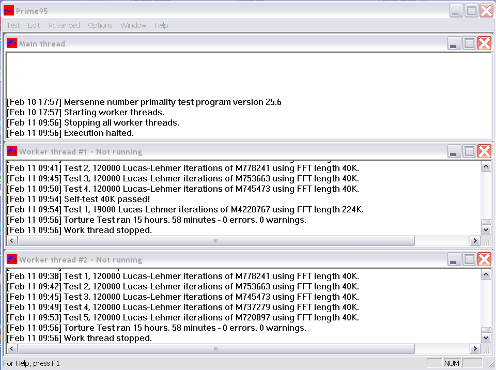Close the Worker thread #2 window
496x370 pixels.
pos(484,259)
